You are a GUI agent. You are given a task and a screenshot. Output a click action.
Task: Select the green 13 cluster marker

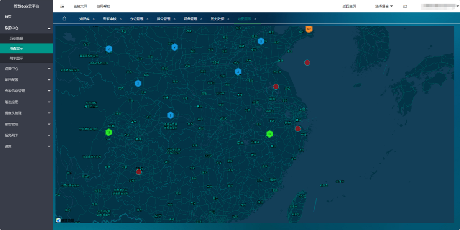pos(109,132)
